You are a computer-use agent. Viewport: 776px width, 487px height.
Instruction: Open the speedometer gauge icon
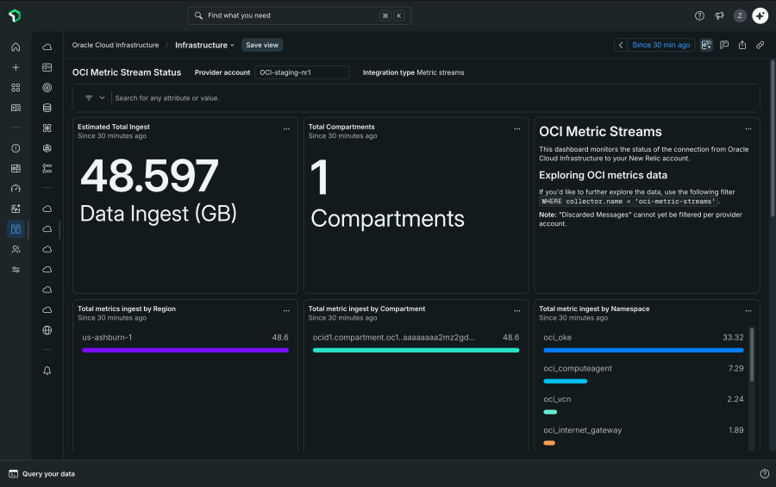tap(16, 189)
